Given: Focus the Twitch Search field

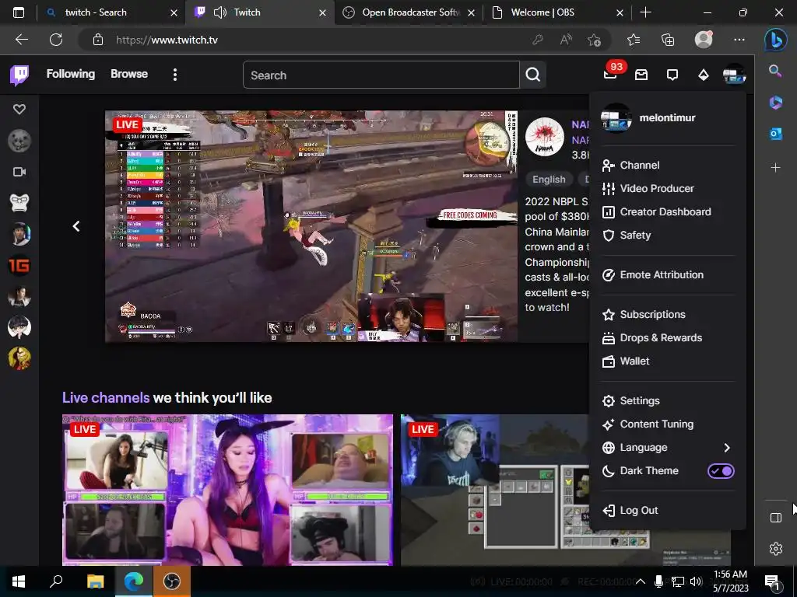Looking at the screenshot, I should click(x=381, y=75).
